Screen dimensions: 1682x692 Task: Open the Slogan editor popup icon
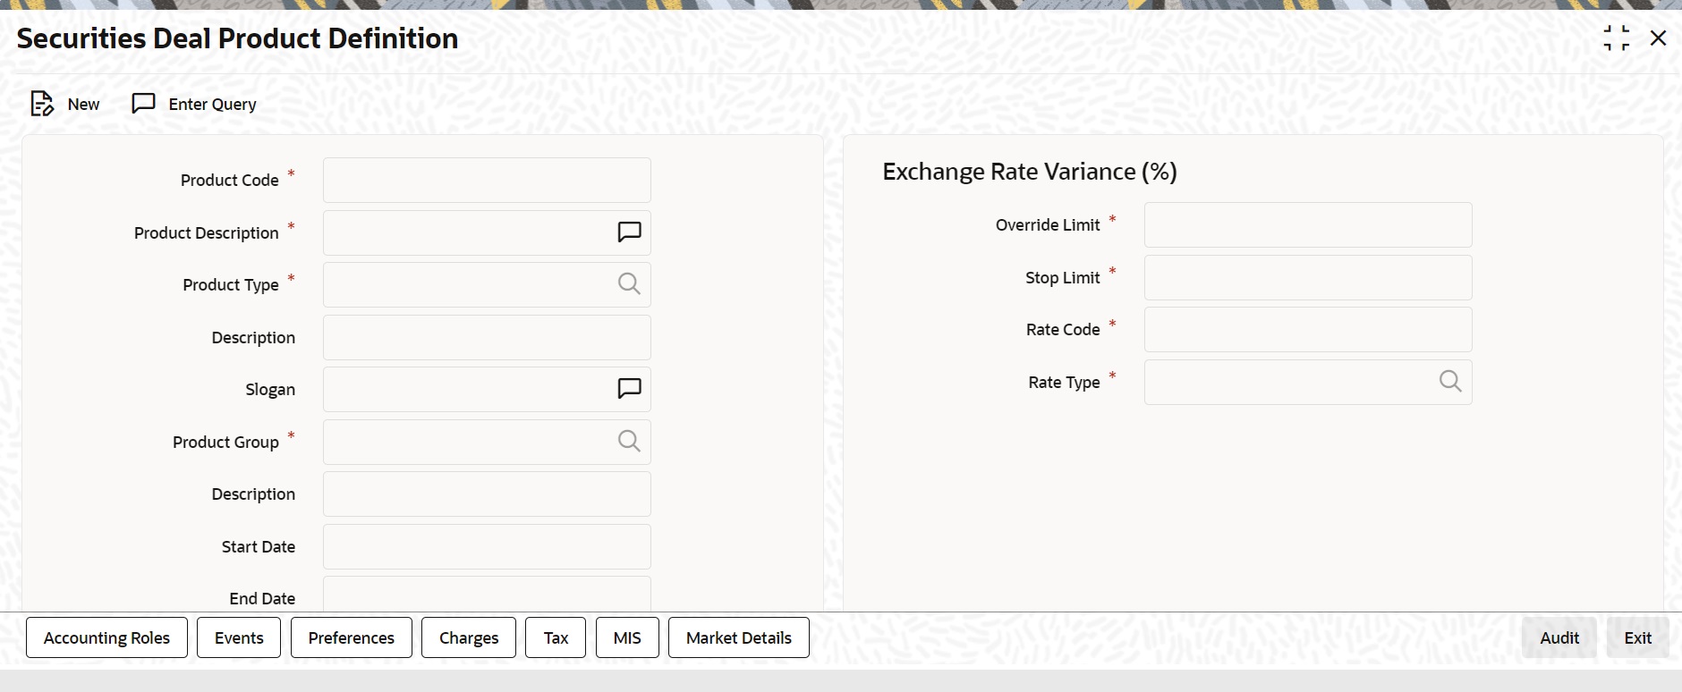630,389
